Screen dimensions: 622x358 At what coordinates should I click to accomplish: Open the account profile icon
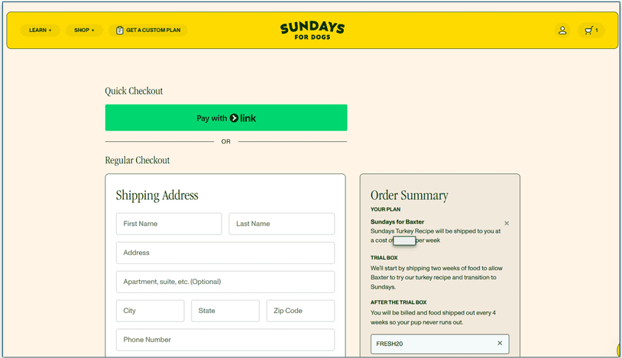(x=562, y=30)
